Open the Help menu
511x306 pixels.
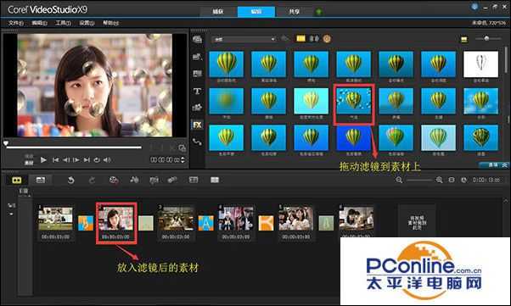tap(111, 23)
